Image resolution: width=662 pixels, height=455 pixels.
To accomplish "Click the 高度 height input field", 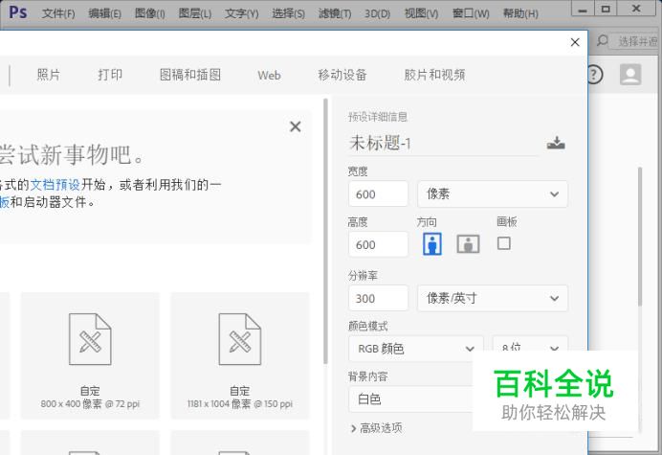I will point(378,244).
